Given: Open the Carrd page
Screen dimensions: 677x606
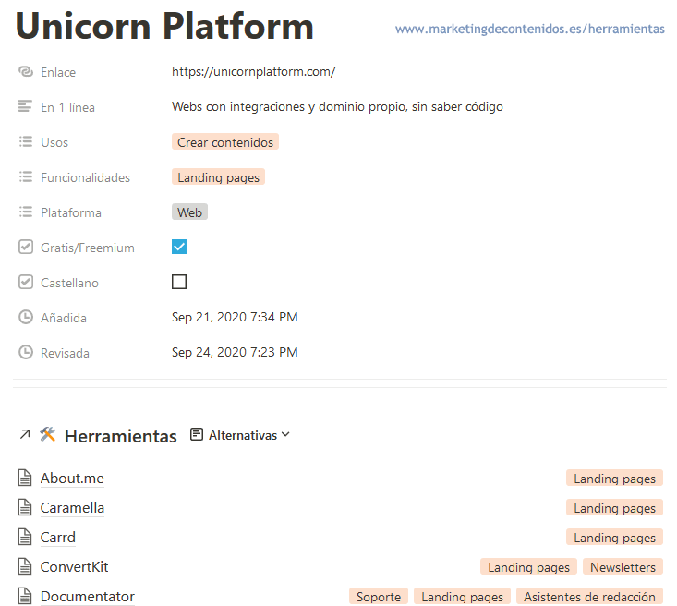Looking at the screenshot, I should (x=58, y=538).
